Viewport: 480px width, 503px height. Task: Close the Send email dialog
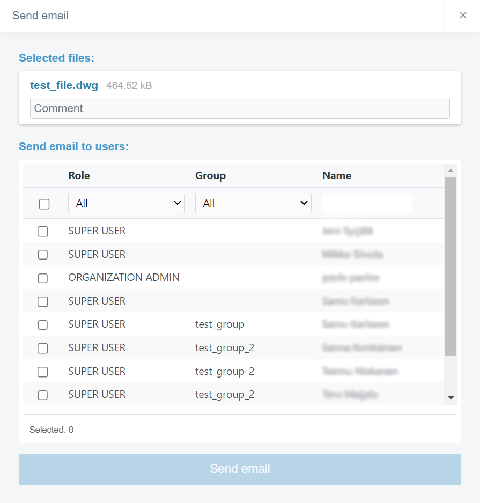463,16
